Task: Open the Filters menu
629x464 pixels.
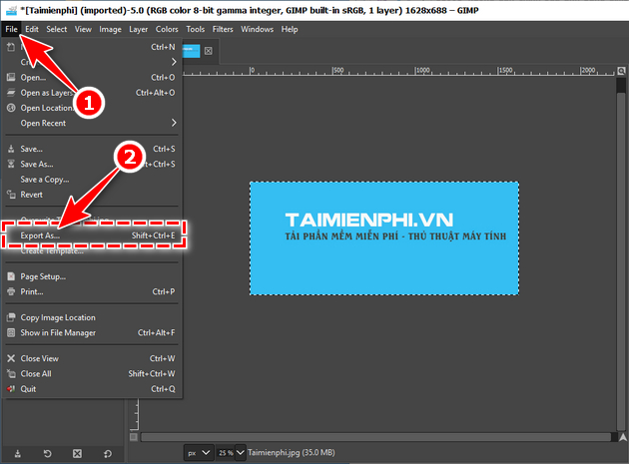Action: click(223, 29)
